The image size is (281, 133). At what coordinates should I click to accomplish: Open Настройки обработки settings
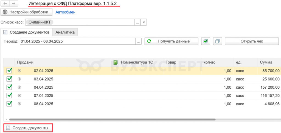pos(27,12)
